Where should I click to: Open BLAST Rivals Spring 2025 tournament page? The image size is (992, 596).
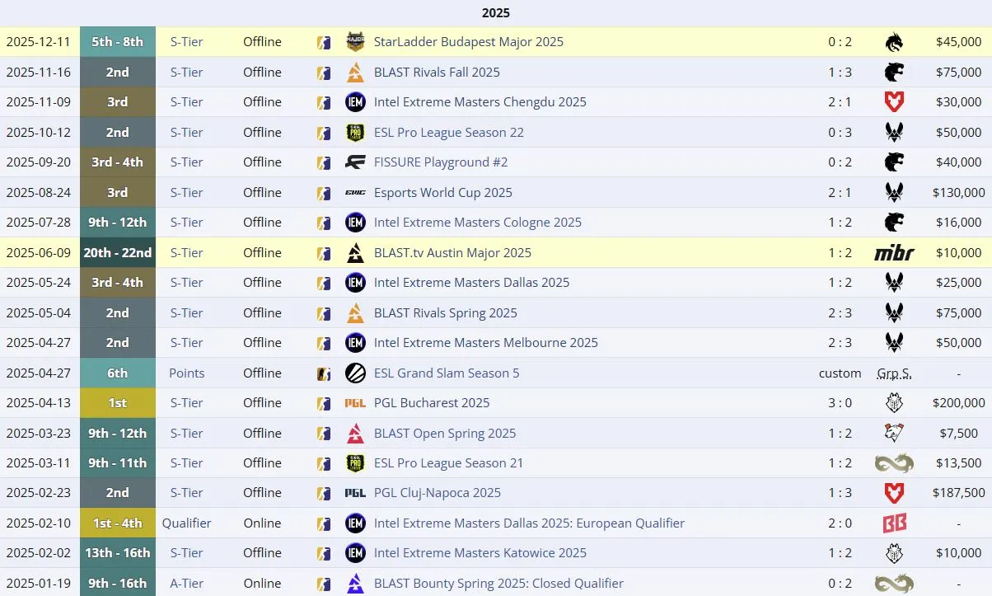pyautogui.click(x=446, y=313)
